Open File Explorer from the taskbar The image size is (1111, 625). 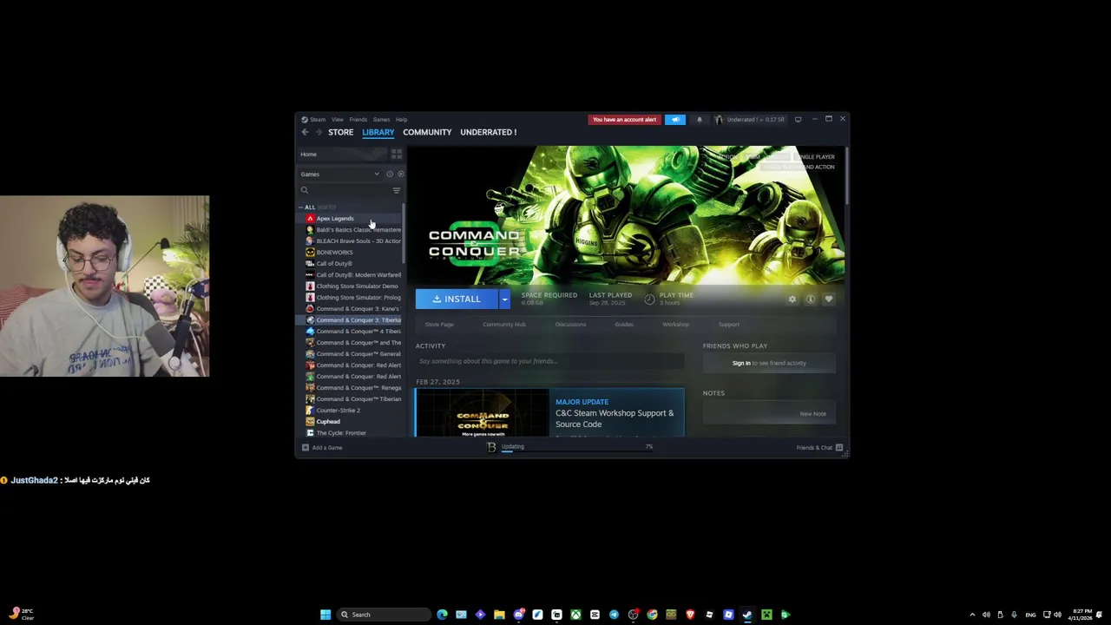click(x=499, y=615)
